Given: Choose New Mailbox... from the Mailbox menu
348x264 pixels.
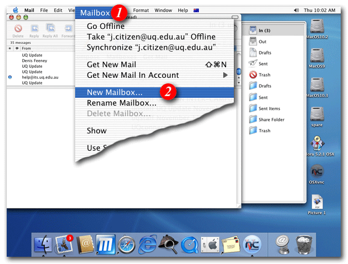Looking at the screenshot, I should click(x=115, y=92).
